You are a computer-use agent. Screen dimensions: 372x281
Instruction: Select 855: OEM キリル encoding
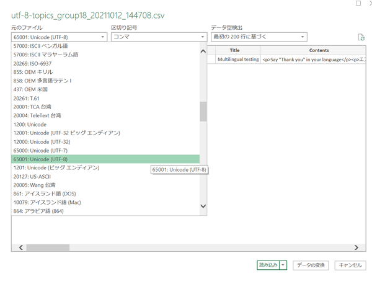point(105,72)
